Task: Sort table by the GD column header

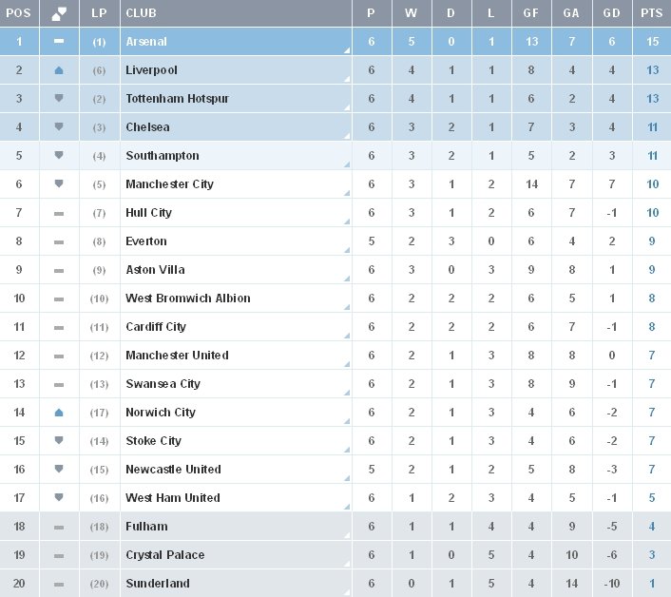Action: point(613,14)
